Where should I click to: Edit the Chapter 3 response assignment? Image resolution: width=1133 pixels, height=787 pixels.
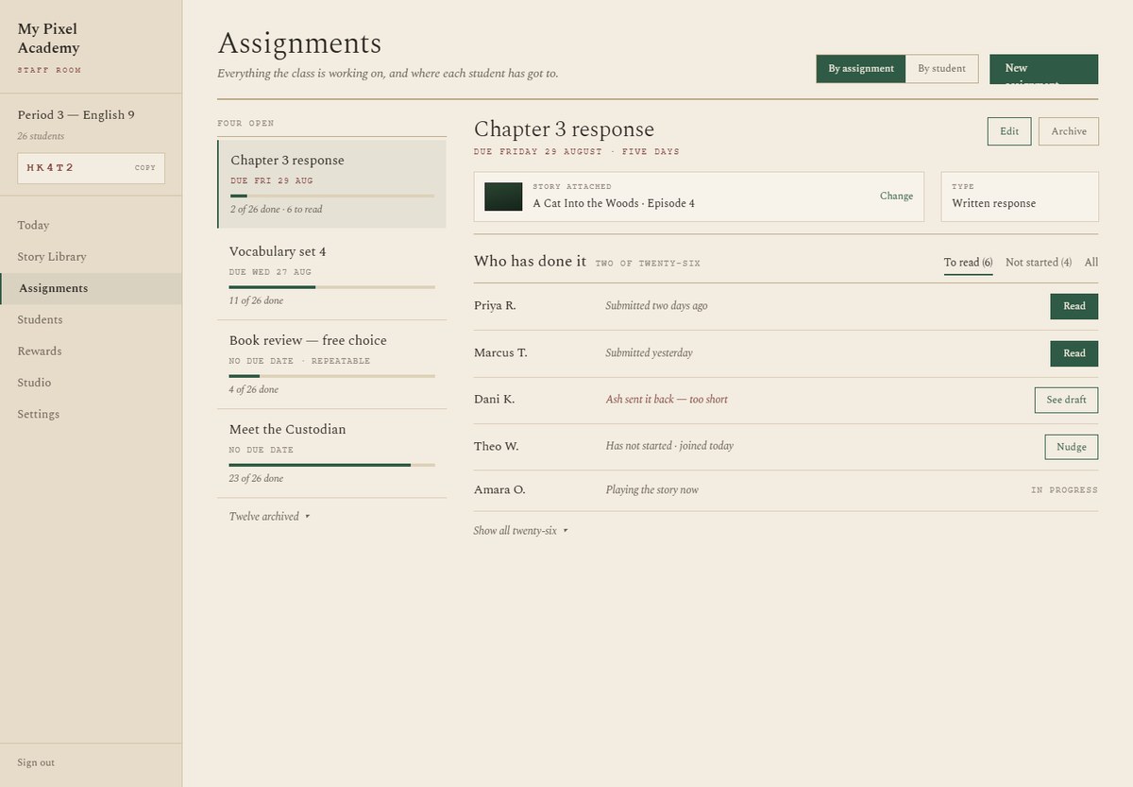(x=1009, y=131)
